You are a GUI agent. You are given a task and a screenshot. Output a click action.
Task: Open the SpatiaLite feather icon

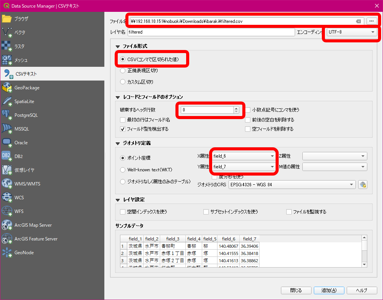pyautogui.click(x=7, y=101)
